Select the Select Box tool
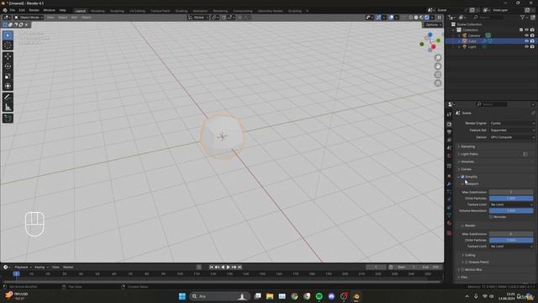Viewport: 538px width, 303px height. pyautogui.click(x=8, y=35)
